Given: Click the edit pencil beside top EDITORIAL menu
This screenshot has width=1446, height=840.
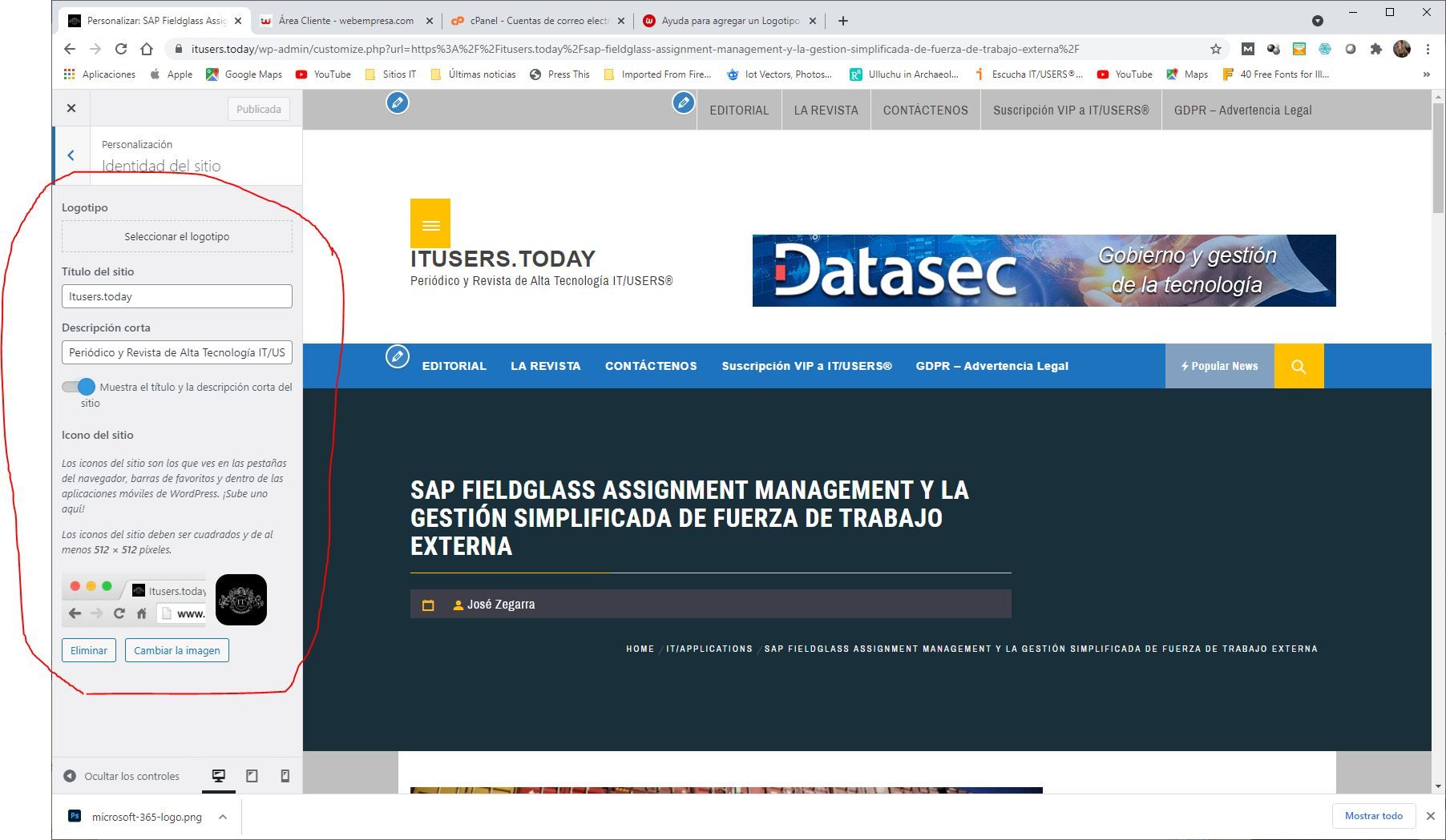Looking at the screenshot, I should point(683,102).
